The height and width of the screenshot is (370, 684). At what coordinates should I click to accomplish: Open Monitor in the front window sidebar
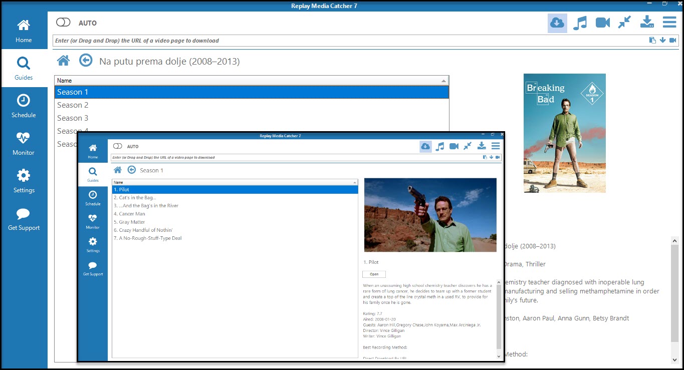point(93,221)
